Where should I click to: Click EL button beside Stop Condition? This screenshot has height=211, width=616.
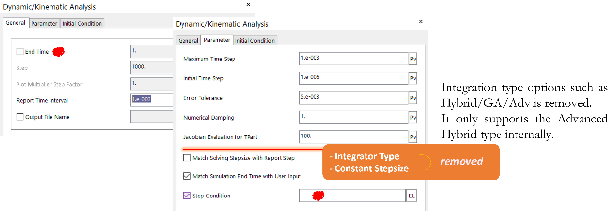tap(411, 196)
